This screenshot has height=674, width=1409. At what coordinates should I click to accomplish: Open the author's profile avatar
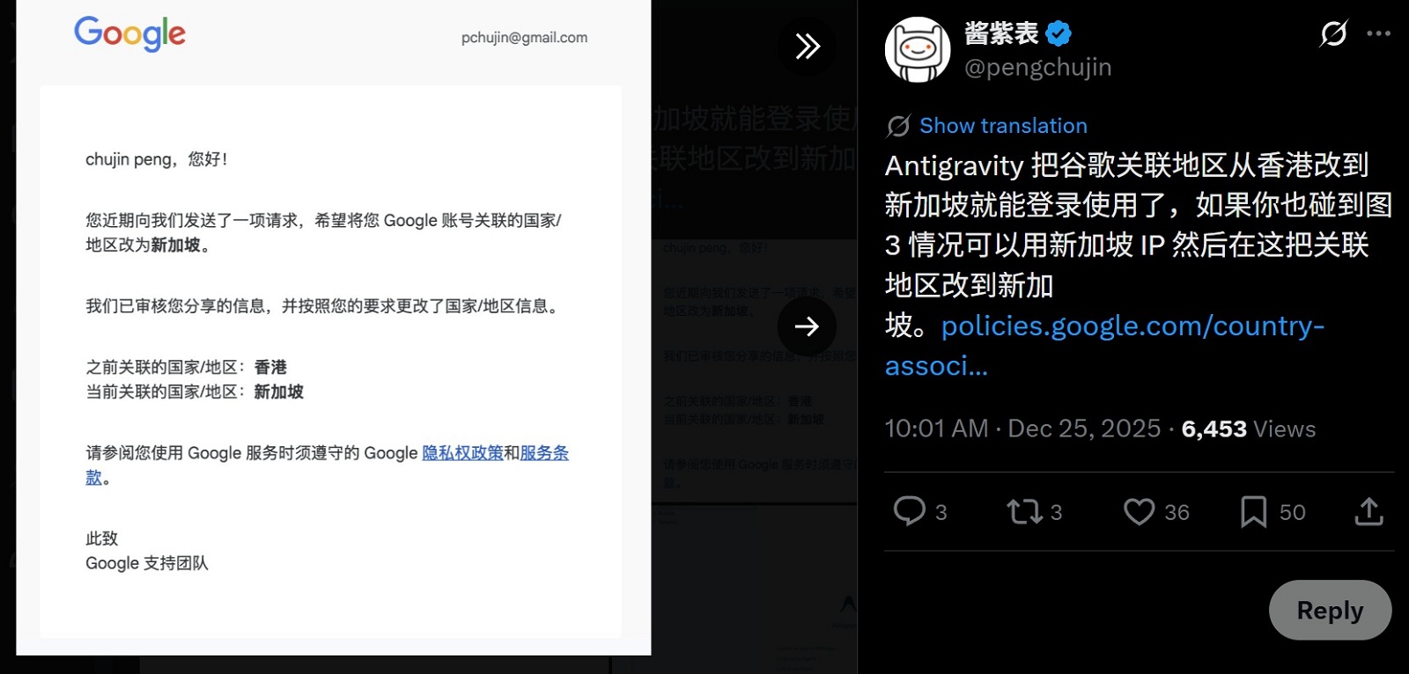click(x=918, y=49)
